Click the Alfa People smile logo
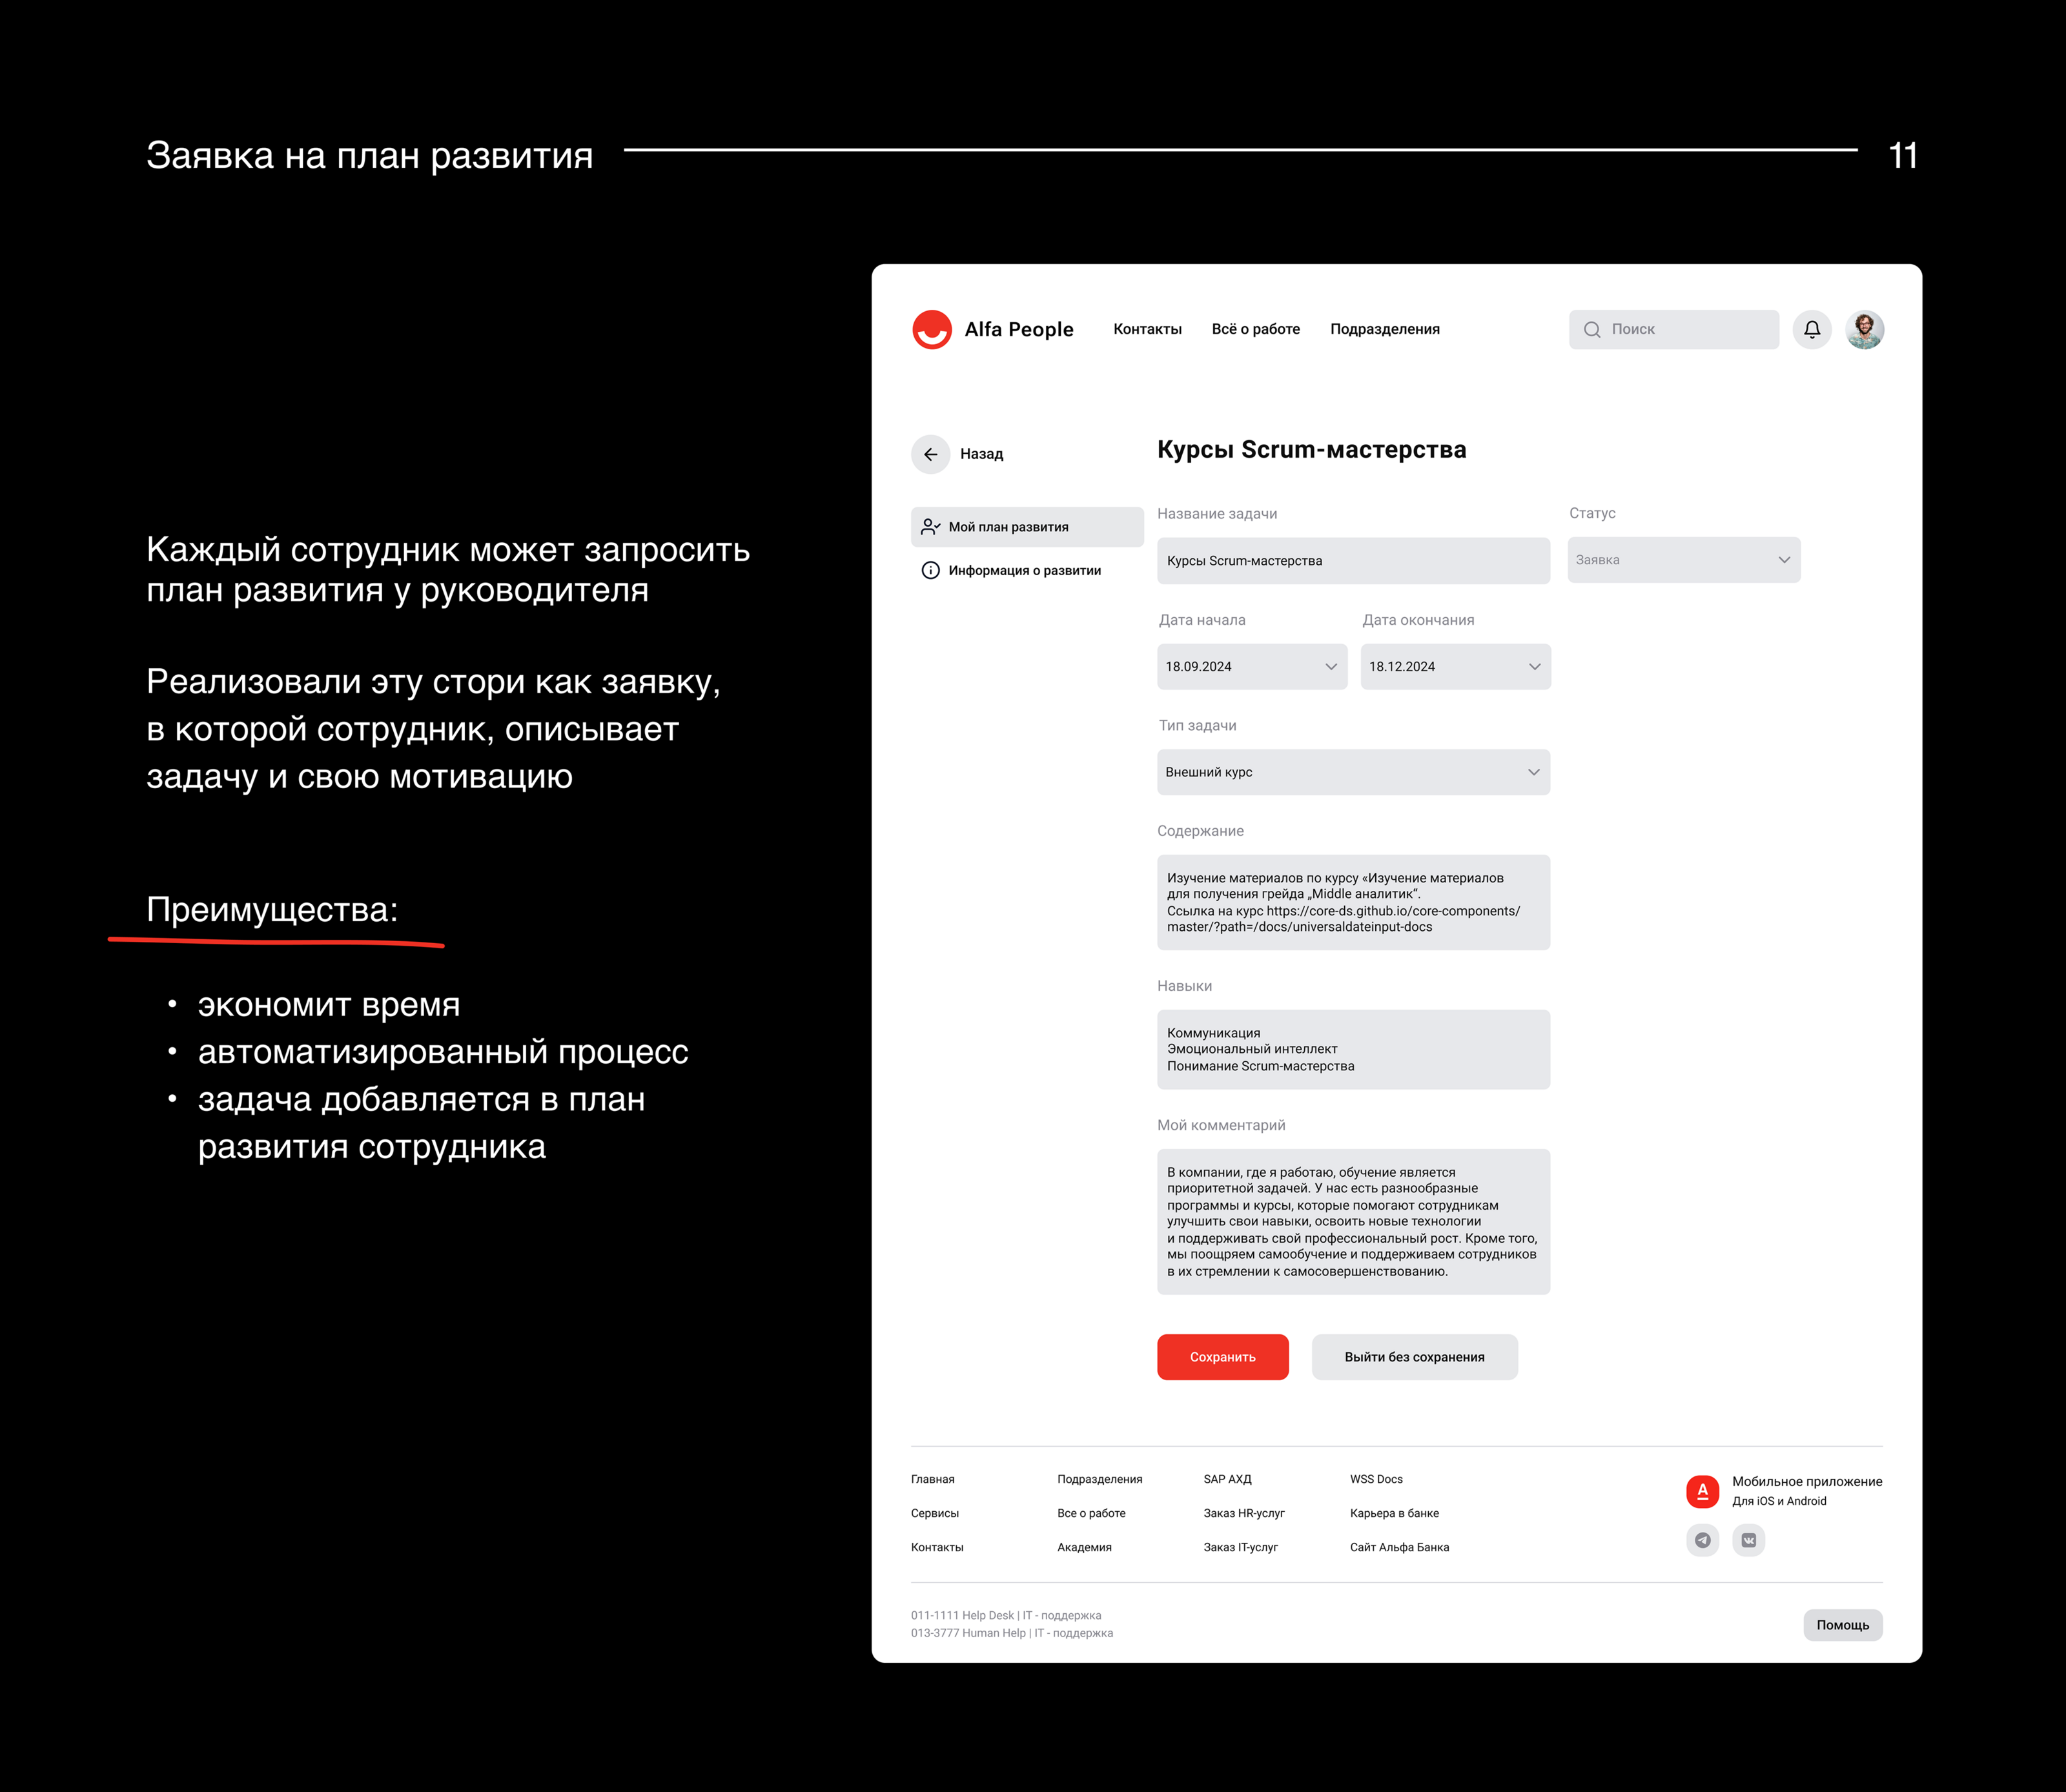Image resolution: width=2066 pixels, height=1792 pixels. 931,329
